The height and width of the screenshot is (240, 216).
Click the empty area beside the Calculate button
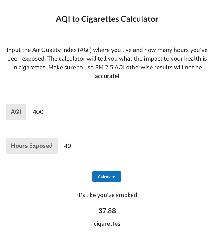[159, 176]
